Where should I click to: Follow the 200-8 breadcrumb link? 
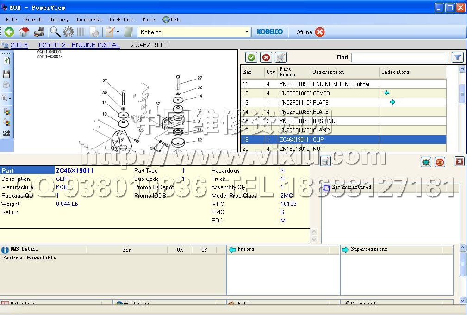coord(19,45)
